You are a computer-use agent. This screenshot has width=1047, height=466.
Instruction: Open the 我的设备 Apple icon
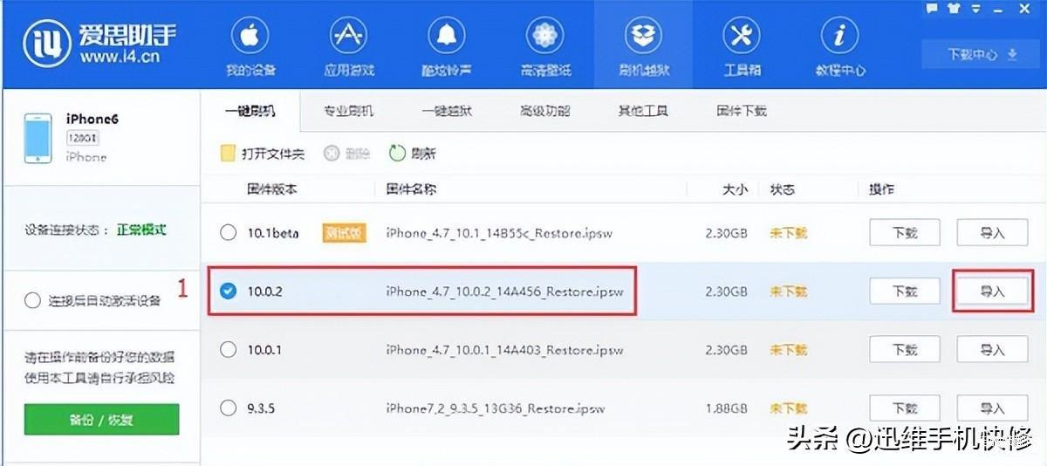[250, 37]
